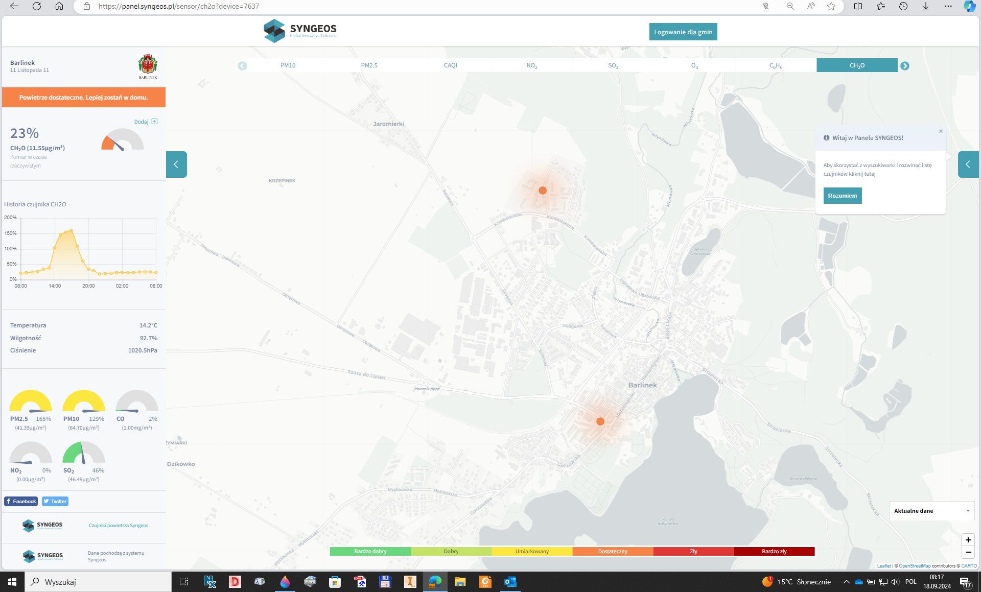Click the SO2 gauge
981x592 pixels.
(84, 453)
